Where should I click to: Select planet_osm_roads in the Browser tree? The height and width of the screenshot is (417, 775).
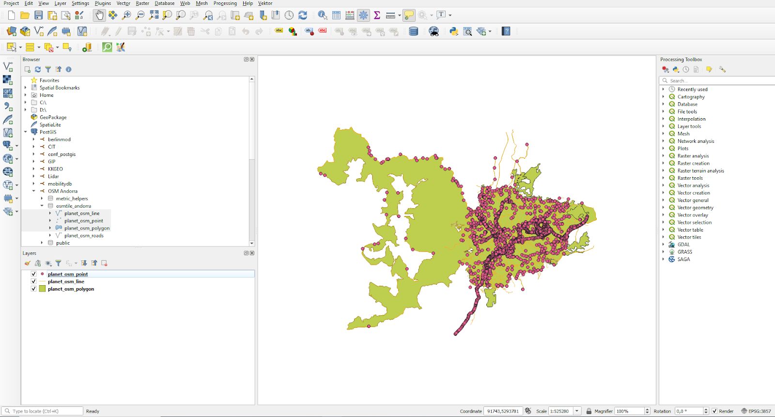(84, 236)
